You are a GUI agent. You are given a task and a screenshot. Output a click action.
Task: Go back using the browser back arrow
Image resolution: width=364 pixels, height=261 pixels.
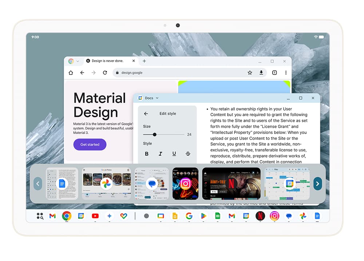click(82, 72)
